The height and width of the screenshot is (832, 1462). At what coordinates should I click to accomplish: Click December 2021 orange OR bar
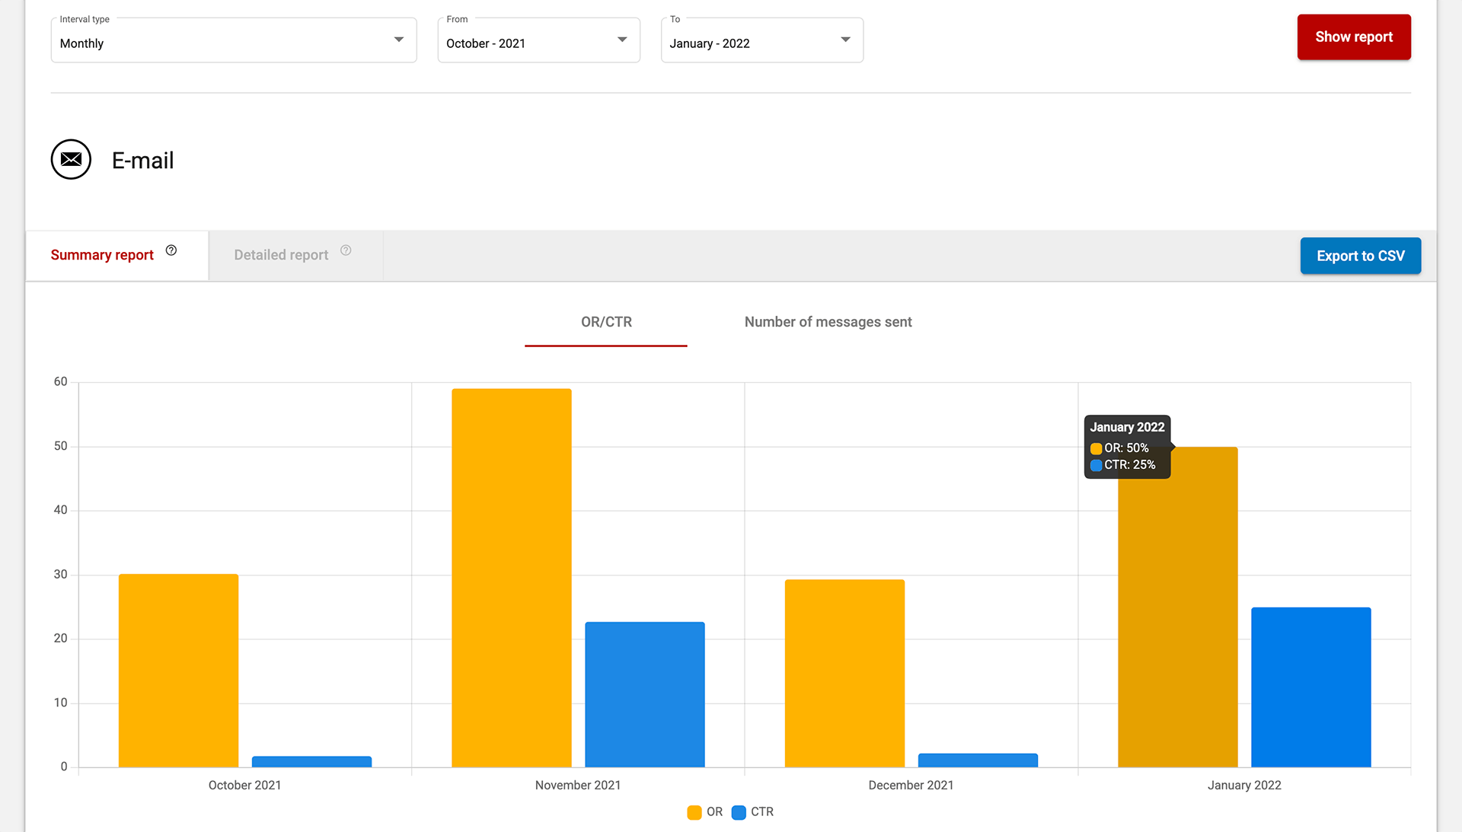pos(844,673)
